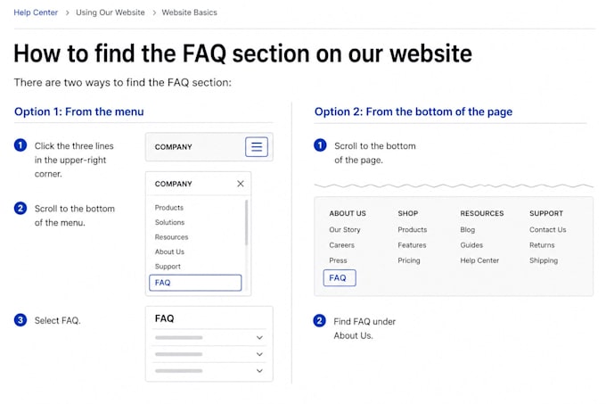Open Solutions from the menu list
Screen dimensions: 606x404
point(169,222)
